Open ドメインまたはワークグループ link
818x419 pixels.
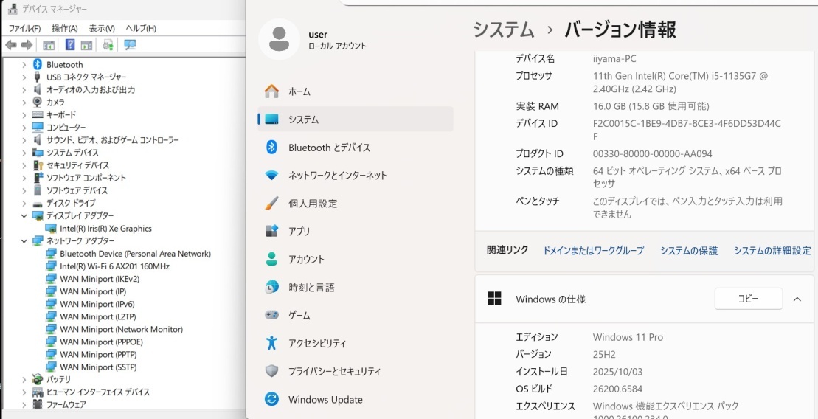point(594,251)
